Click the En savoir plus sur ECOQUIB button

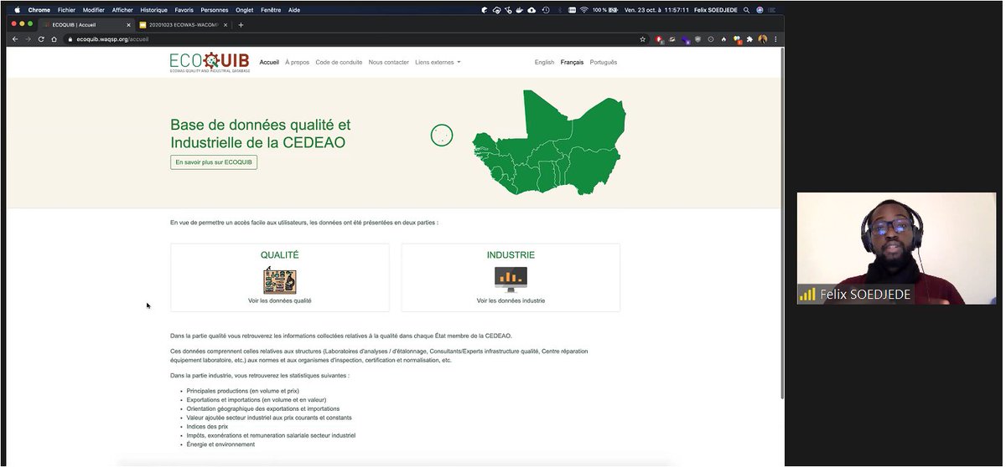pos(214,162)
